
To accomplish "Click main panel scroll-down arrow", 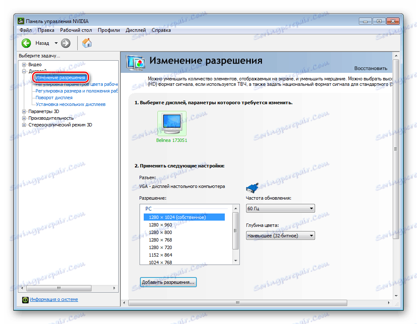I will [396, 296].
